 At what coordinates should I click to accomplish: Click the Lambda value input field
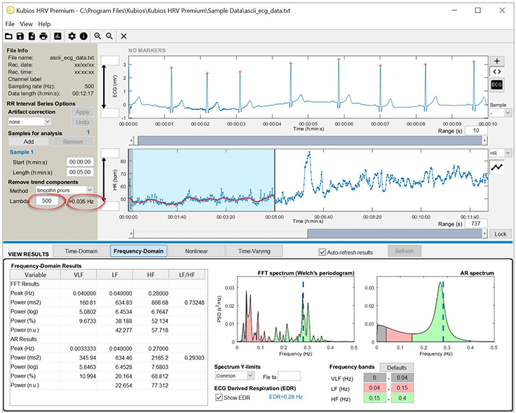47,201
